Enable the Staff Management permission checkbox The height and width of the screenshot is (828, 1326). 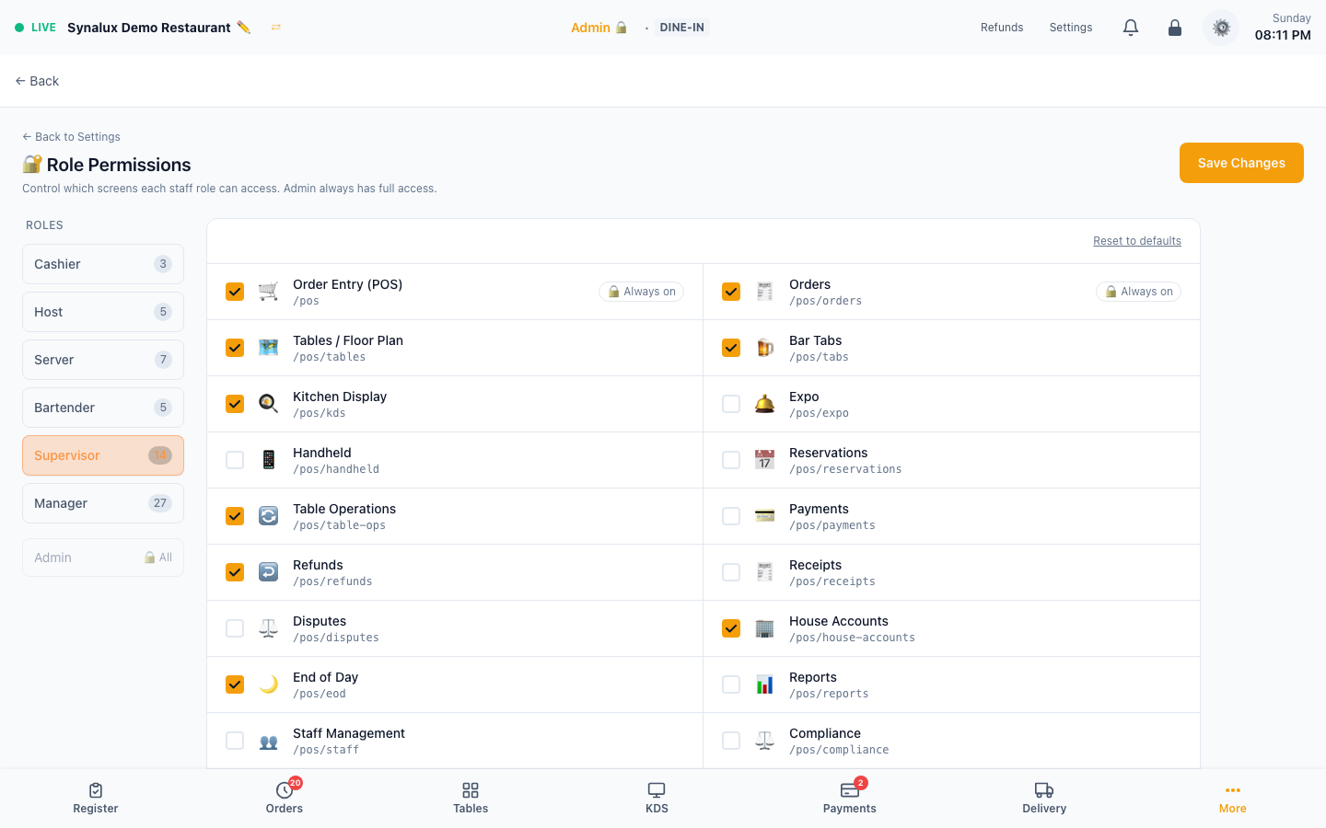235,741
